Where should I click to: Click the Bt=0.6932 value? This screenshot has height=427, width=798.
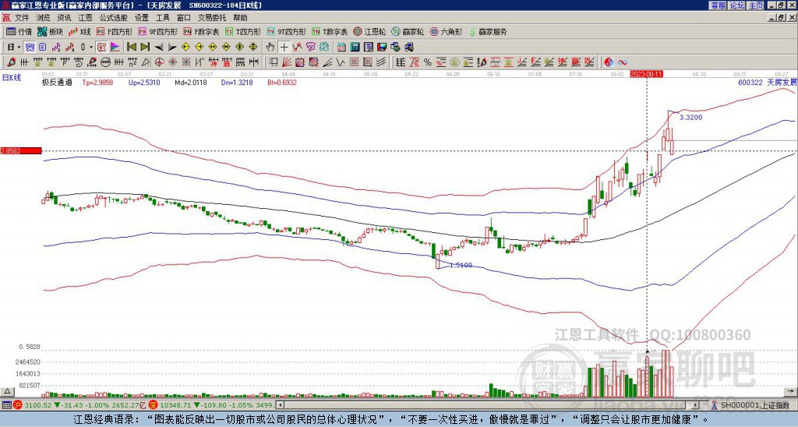click(x=282, y=82)
